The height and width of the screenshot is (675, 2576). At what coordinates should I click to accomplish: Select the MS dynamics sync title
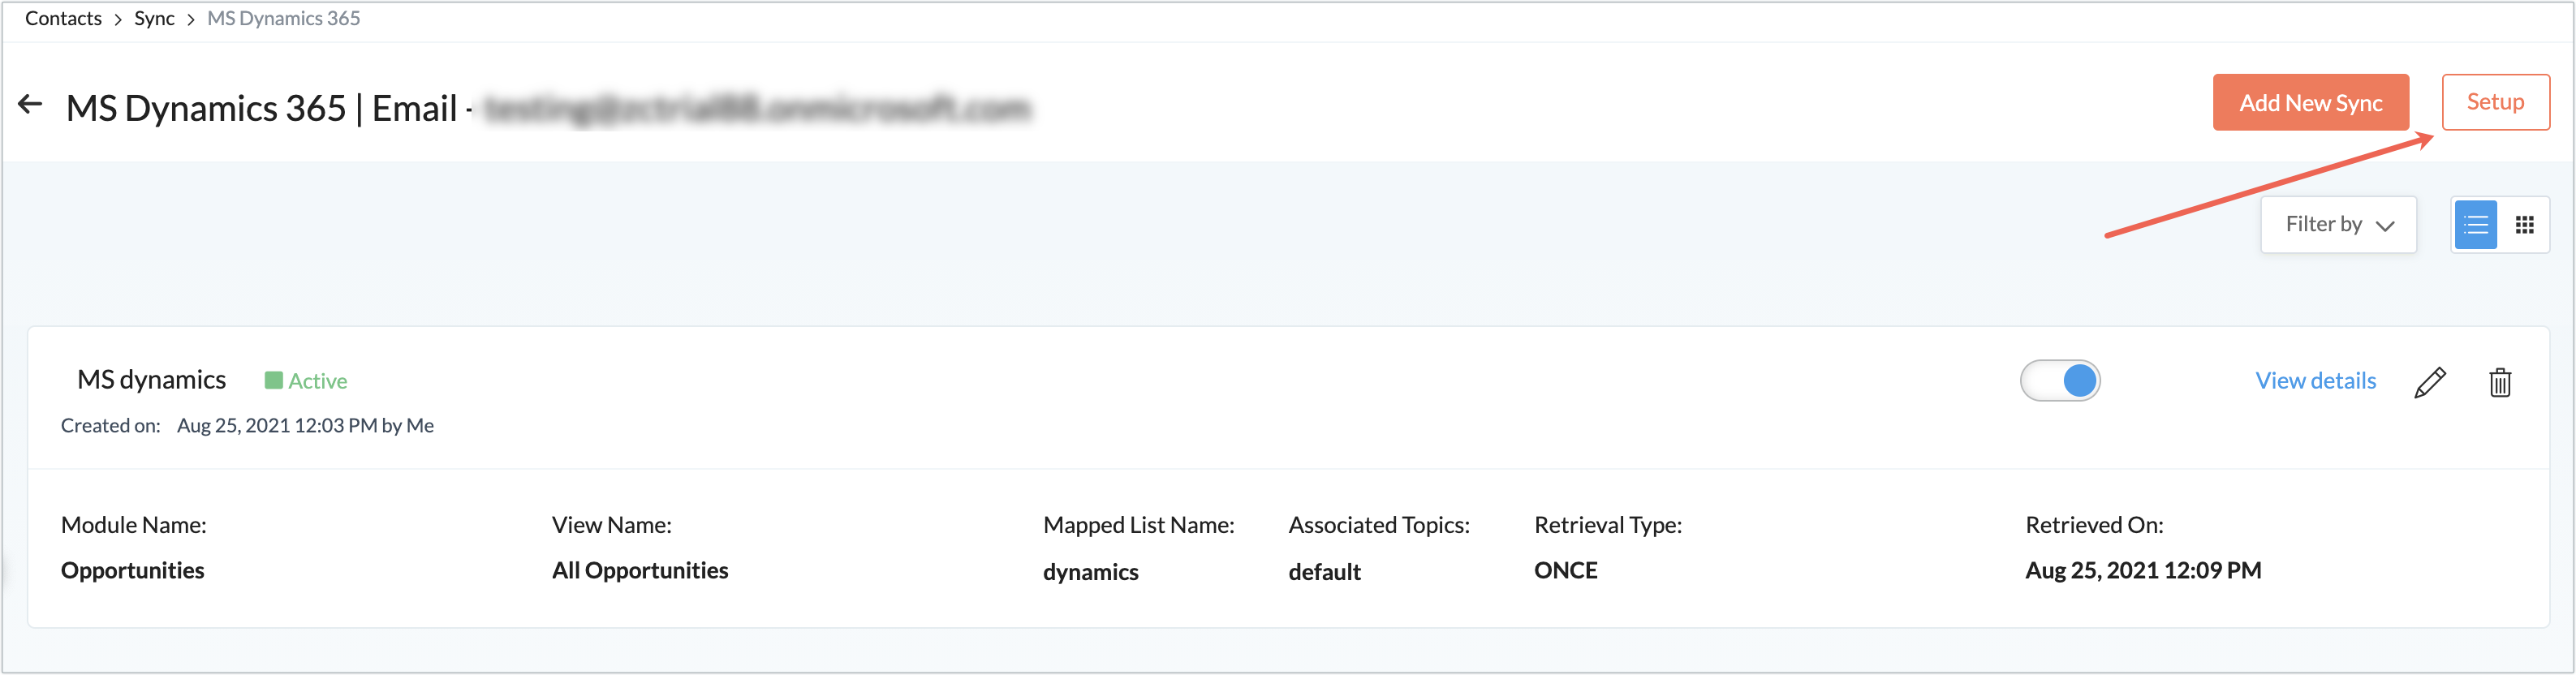152,380
